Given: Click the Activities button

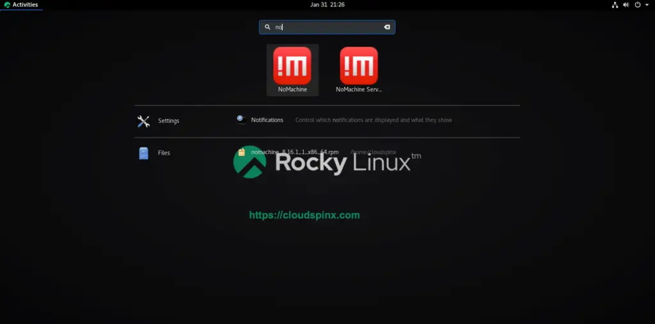Looking at the screenshot, I should (21, 5).
